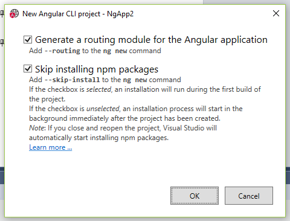Click the italic 'unselected' word in description
The image size is (290, 221).
tap(103, 109)
